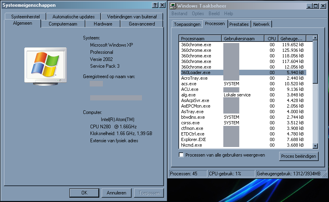This screenshot has width=329, height=202.
Task: Select the Processen tab in Taakbeheer
Action: 215,24
